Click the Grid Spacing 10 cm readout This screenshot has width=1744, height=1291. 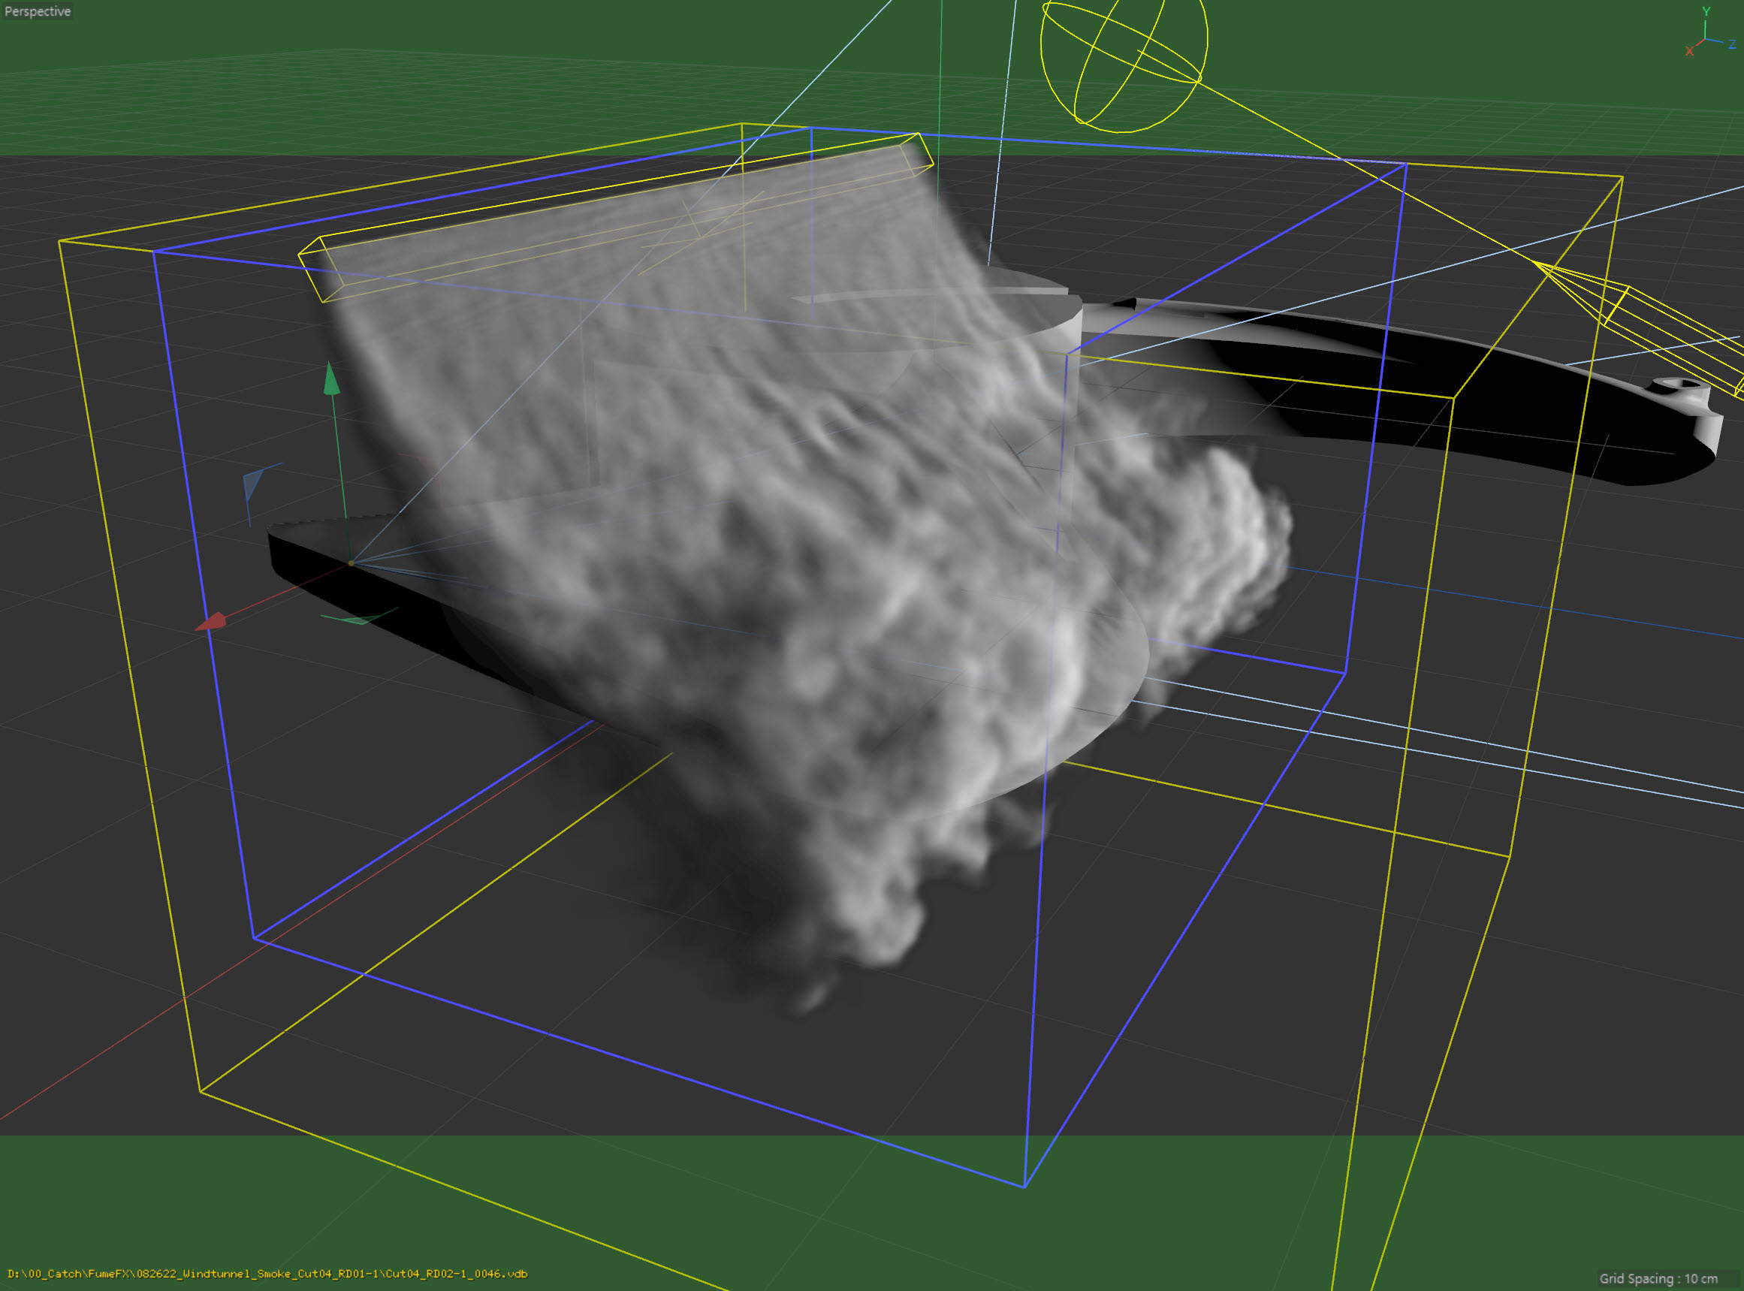pos(1658,1278)
